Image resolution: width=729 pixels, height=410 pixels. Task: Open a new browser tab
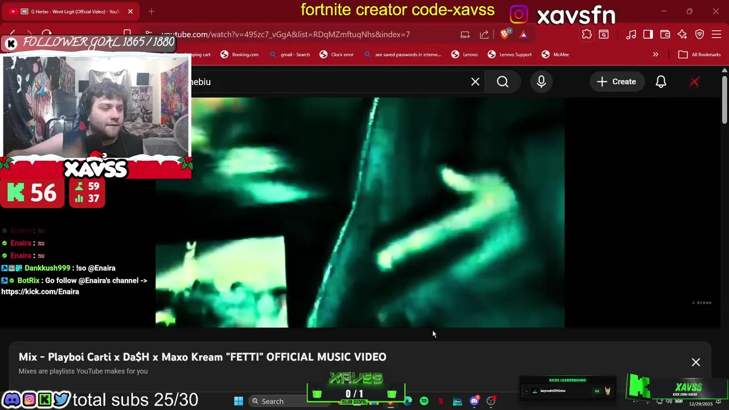pyautogui.click(x=151, y=11)
